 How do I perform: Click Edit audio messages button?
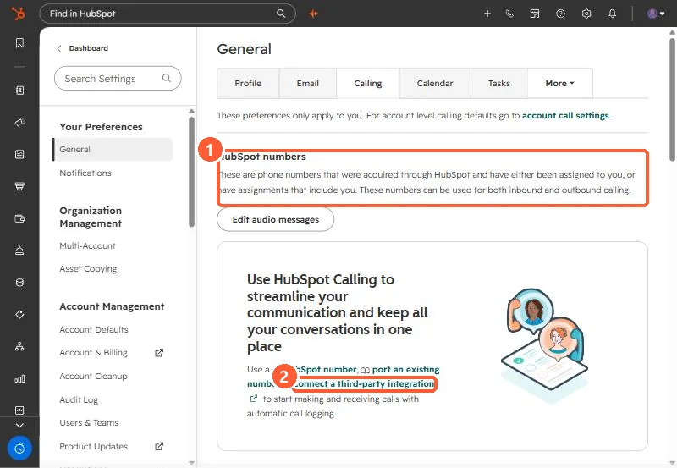pyautogui.click(x=276, y=219)
